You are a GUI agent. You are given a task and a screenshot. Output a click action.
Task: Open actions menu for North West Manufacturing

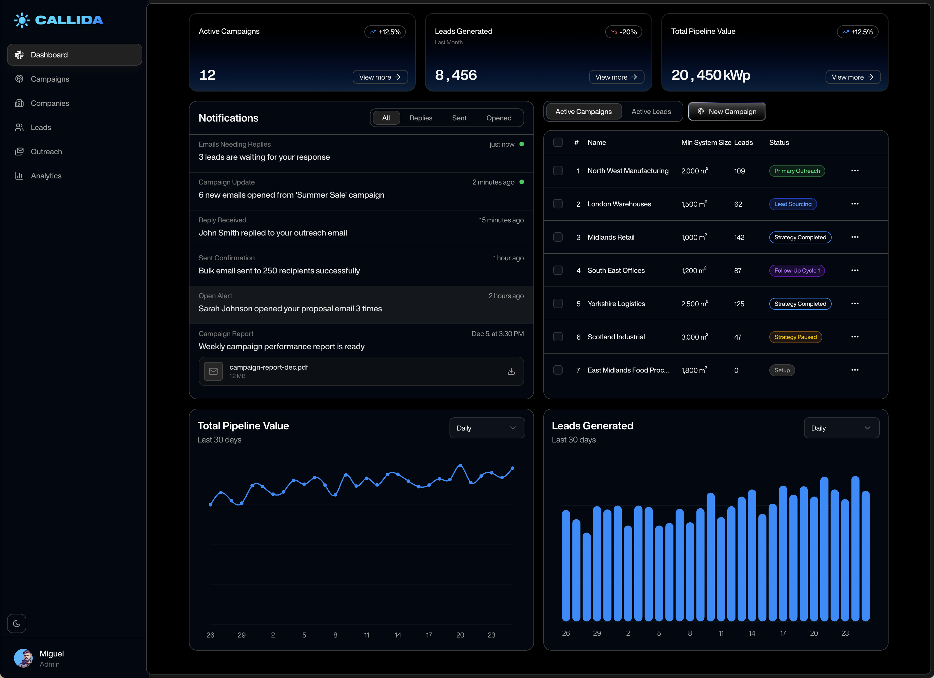(855, 171)
